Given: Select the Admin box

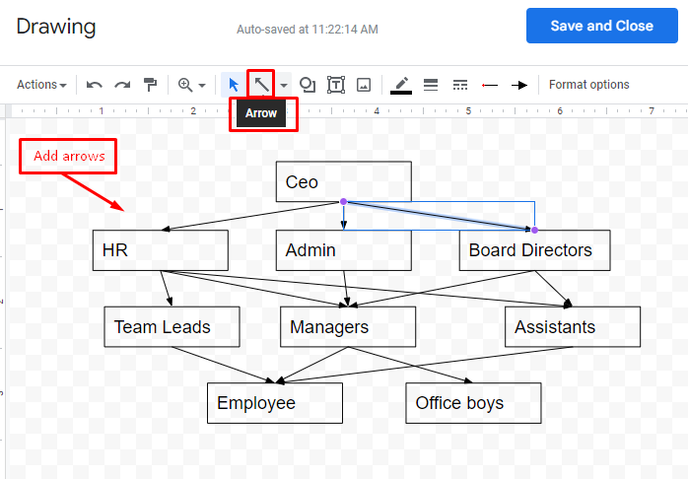Looking at the screenshot, I should click(344, 250).
